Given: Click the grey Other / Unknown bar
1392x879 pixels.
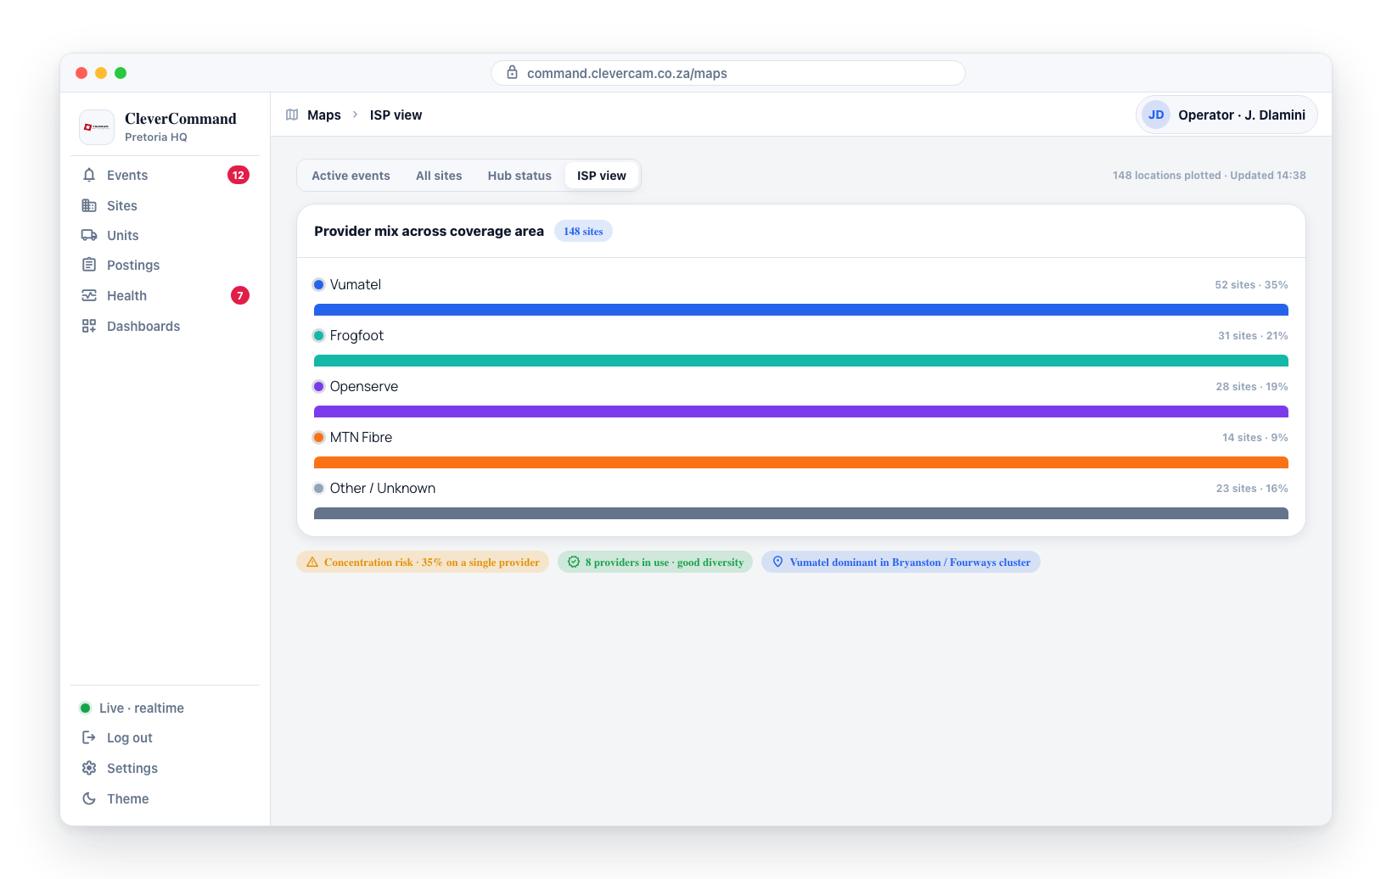Looking at the screenshot, I should (801, 513).
